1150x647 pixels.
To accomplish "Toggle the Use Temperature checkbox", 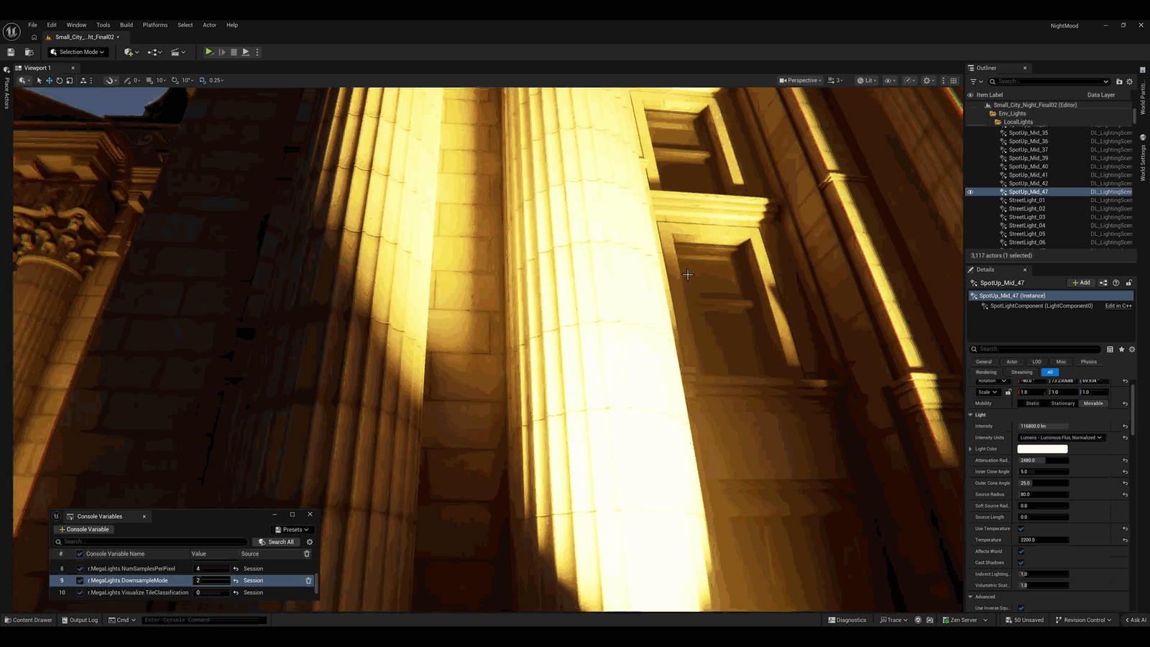I will click(1021, 528).
